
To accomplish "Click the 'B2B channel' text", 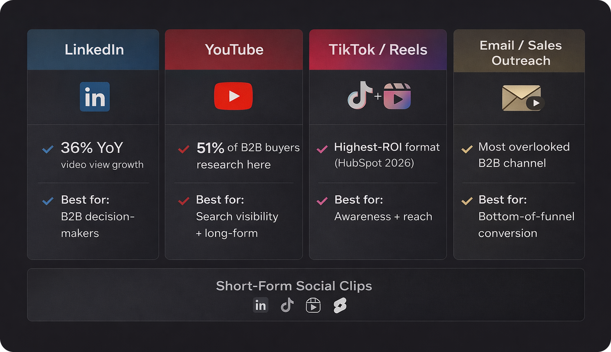I will (512, 163).
